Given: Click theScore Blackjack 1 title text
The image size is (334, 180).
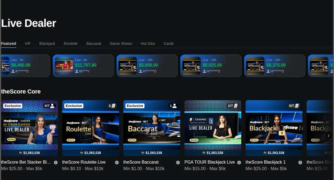Looking at the screenshot, I should click(265, 162).
